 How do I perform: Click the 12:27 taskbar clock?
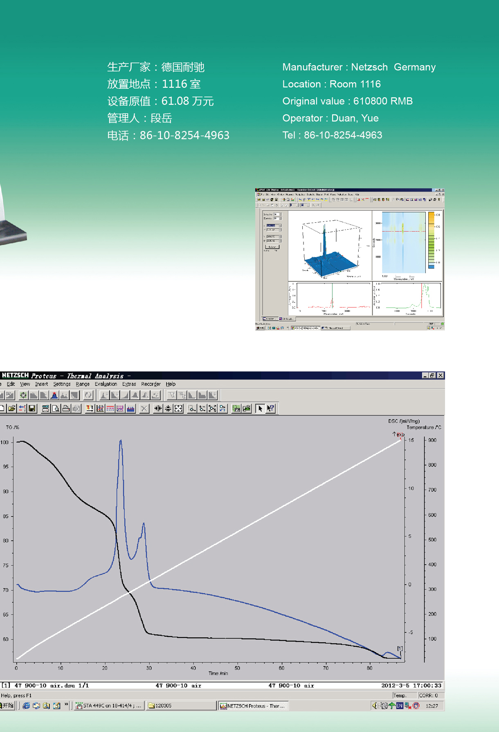(x=432, y=706)
